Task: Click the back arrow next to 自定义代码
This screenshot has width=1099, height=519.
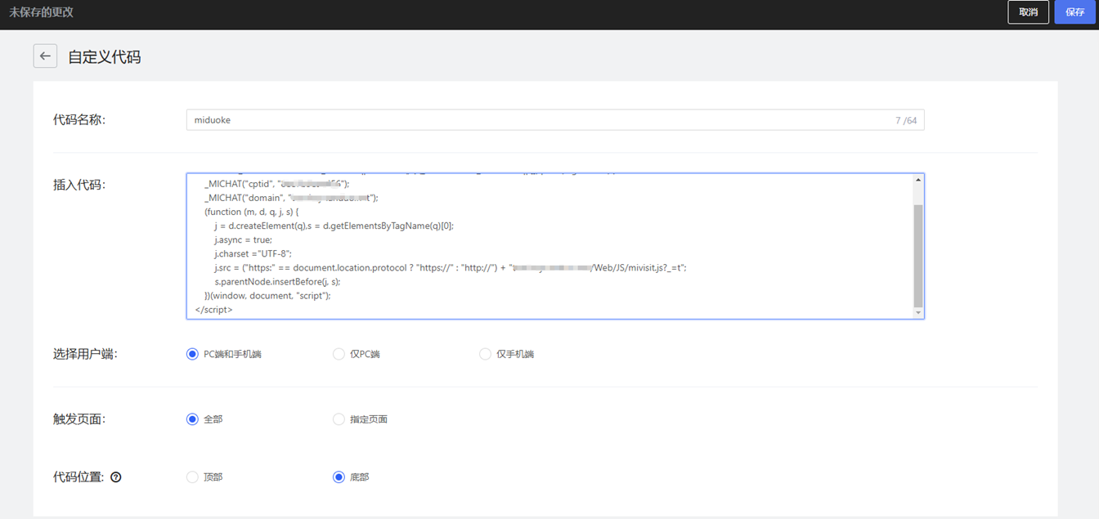Action: (45, 56)
